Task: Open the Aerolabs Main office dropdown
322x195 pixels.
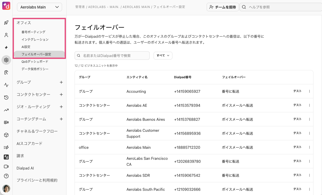Action: (x=40, y=7)
